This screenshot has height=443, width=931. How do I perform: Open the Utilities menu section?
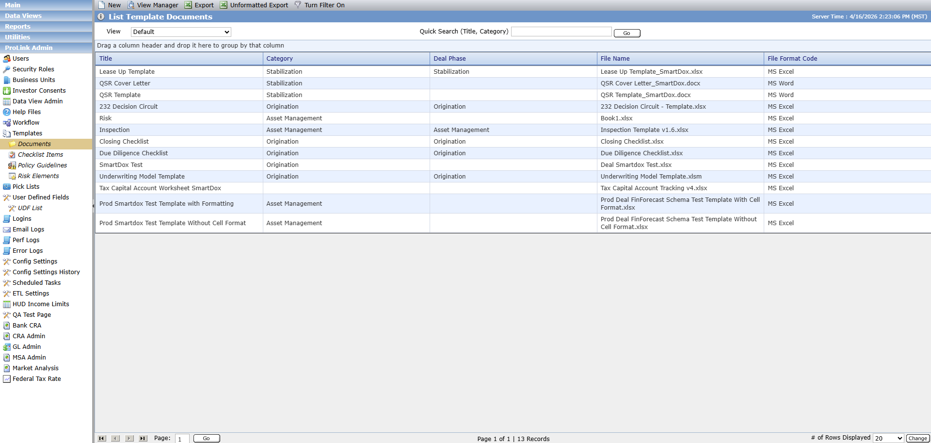click(46, 37)
